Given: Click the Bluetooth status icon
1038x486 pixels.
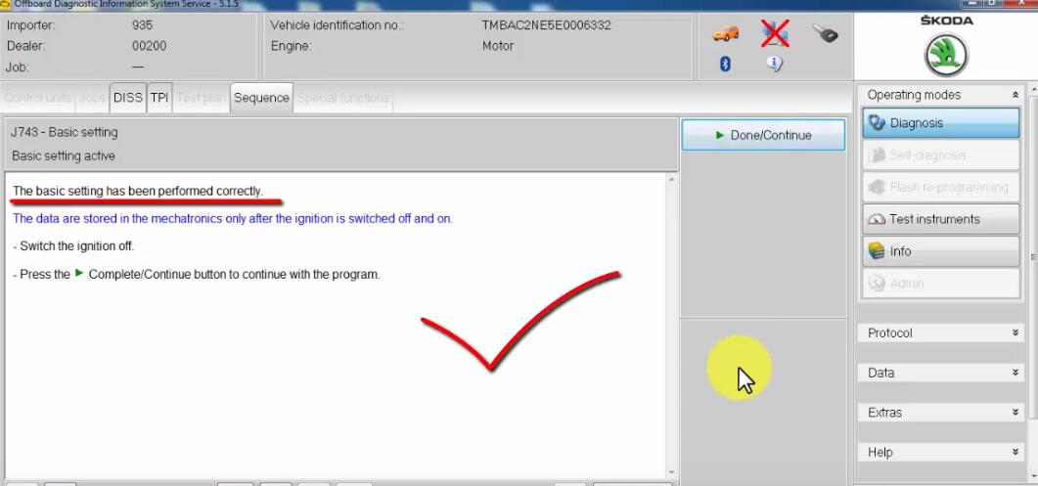Looking at the screenshot, I should tap(725, 64).
